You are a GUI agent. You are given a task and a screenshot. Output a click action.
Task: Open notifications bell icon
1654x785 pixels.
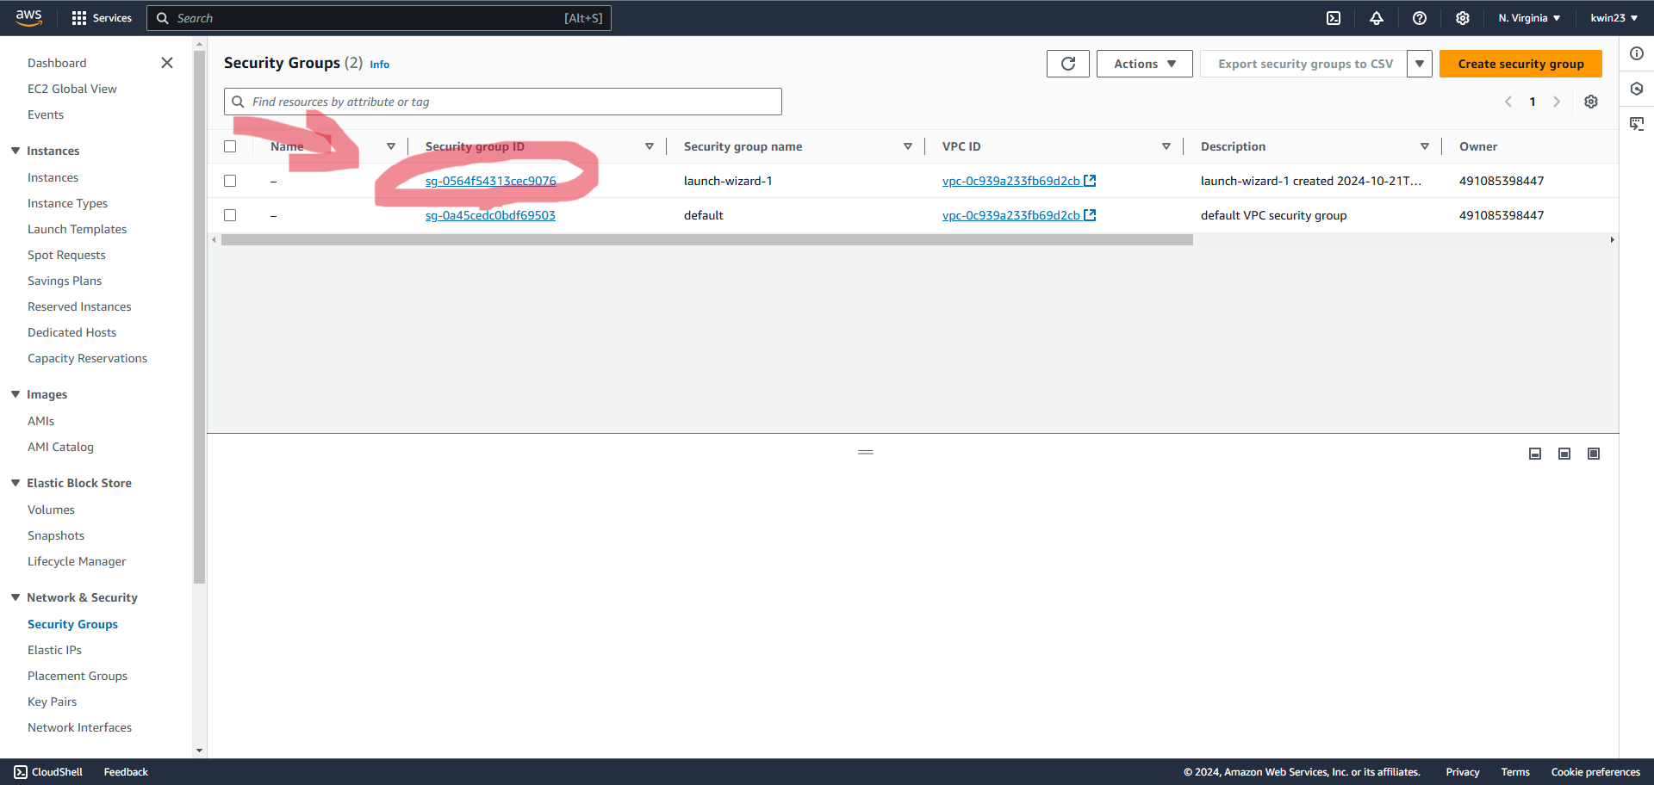coord(1377,18)
